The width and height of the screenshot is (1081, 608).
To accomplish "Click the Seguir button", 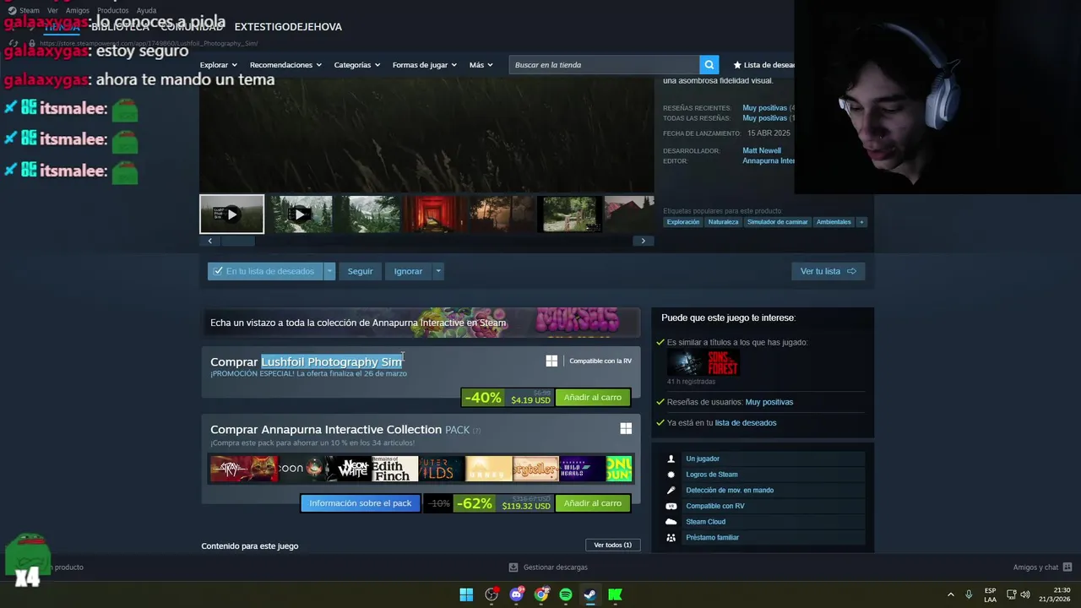I will (x=360, y=271).
